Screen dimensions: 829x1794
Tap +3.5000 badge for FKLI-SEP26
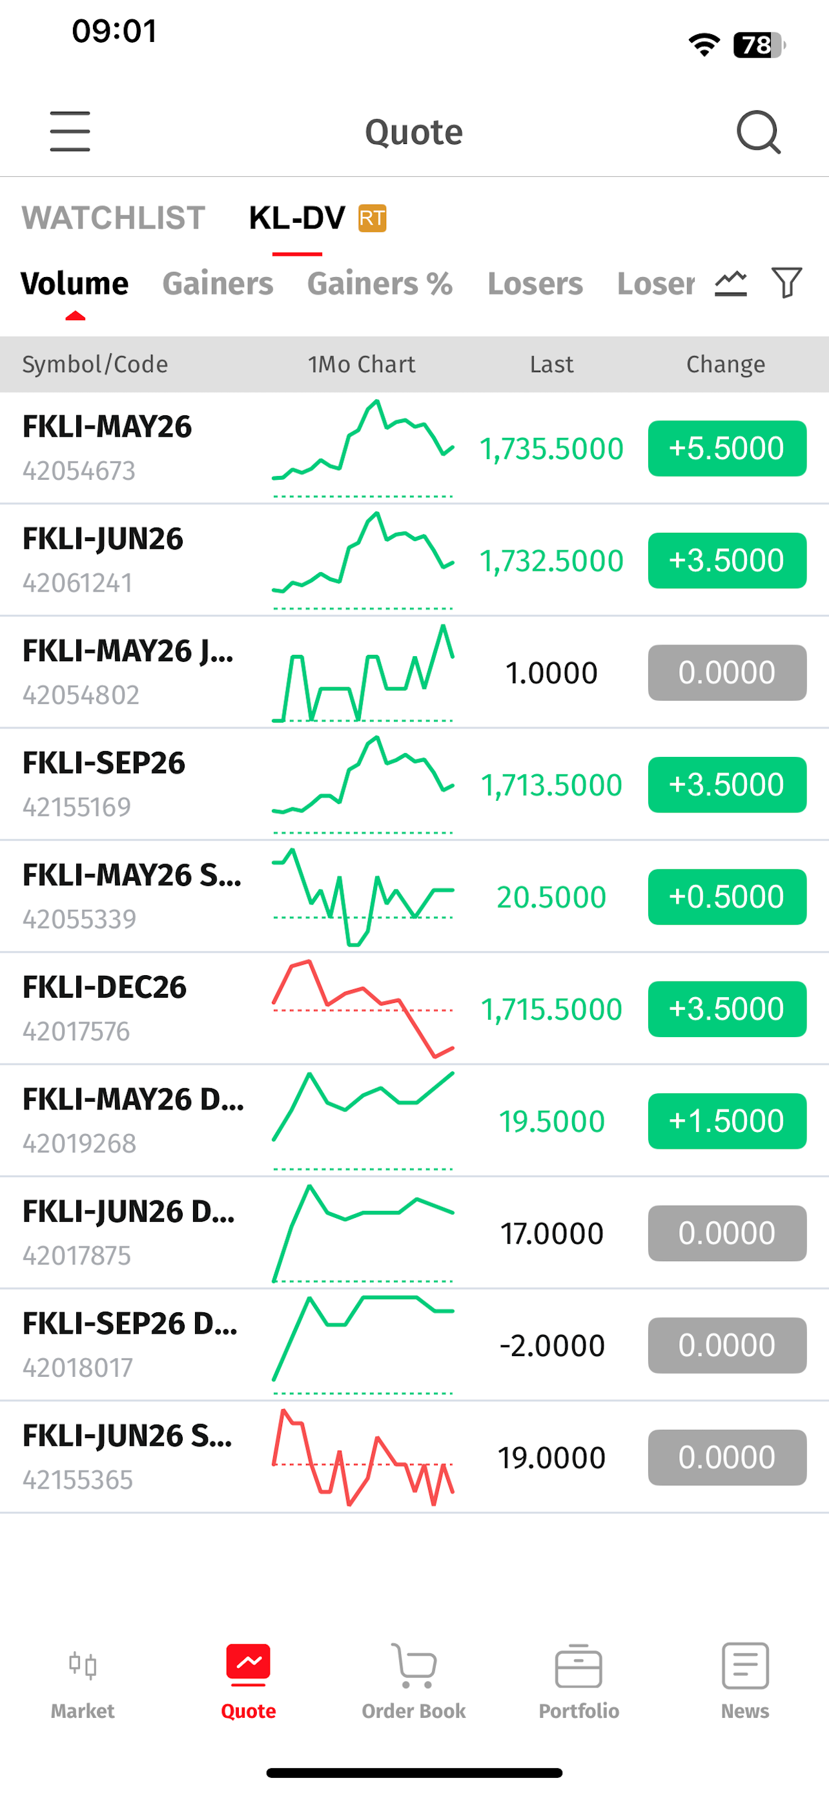pos(727,785)
